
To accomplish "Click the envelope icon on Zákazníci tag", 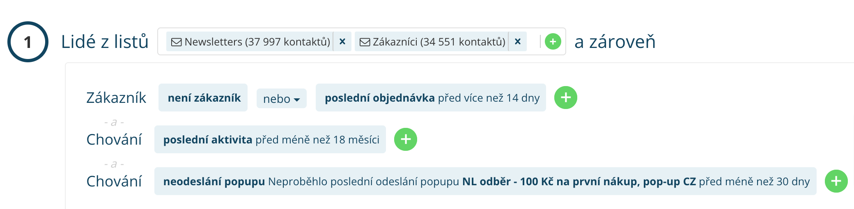I will (365, 42).
